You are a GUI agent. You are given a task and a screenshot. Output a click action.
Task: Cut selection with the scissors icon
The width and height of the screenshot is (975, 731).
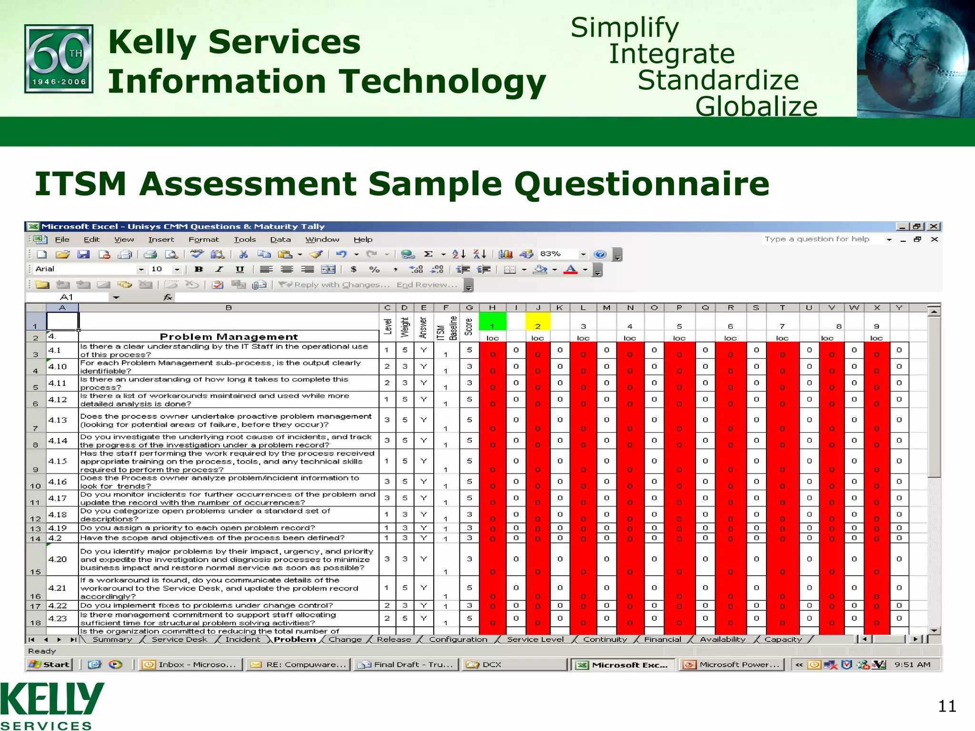click(243, 255)
